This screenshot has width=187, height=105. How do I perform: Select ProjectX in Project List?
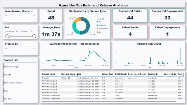pos(8,75)
